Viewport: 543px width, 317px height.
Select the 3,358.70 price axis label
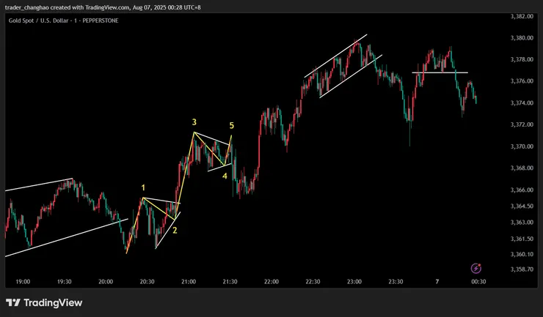point(522,269)
